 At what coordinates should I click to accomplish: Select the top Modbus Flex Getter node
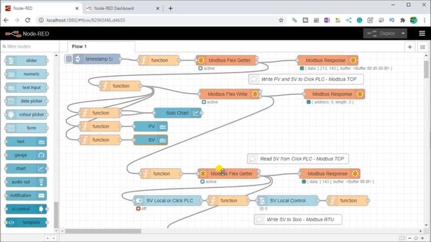pyautogui.click(x=227, y=61)
